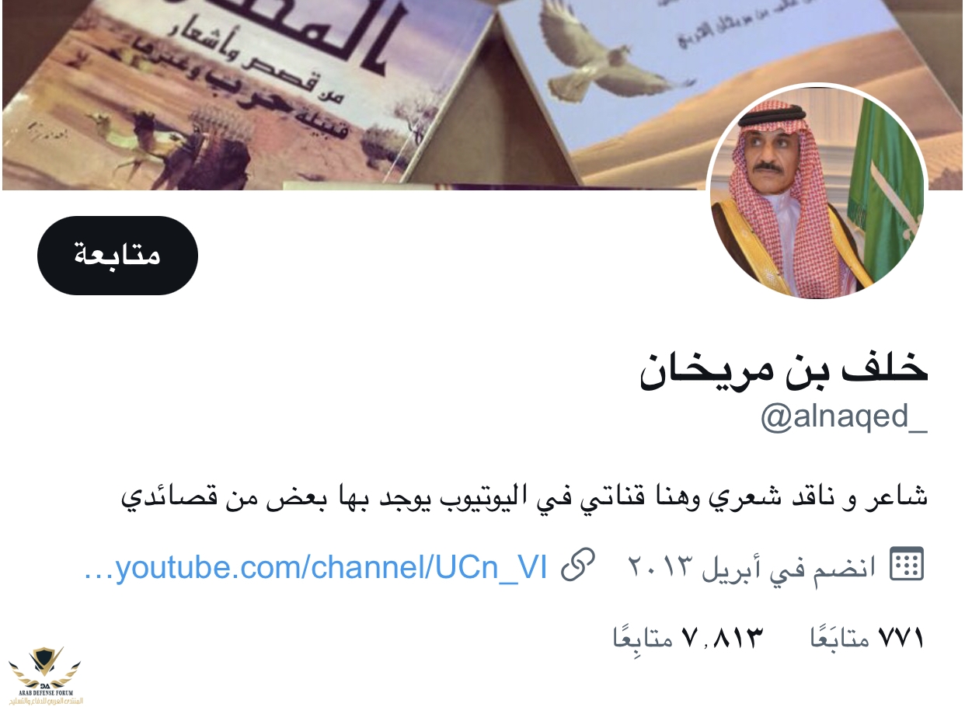965x707 pixels.
Task: Select the @alnaqed_ handle text
Action: (x=845, y=417)
